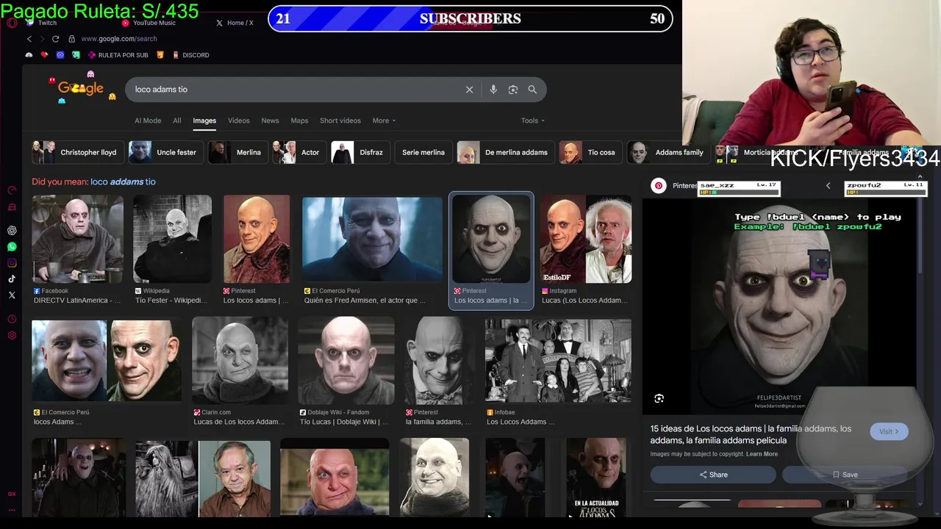Click the red heart bookmark icon
The height and width of the screenshot is (529, 941).
(x=44, y=55)
